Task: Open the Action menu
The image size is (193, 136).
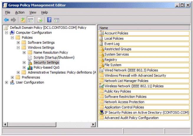Action: pos(20,12)
